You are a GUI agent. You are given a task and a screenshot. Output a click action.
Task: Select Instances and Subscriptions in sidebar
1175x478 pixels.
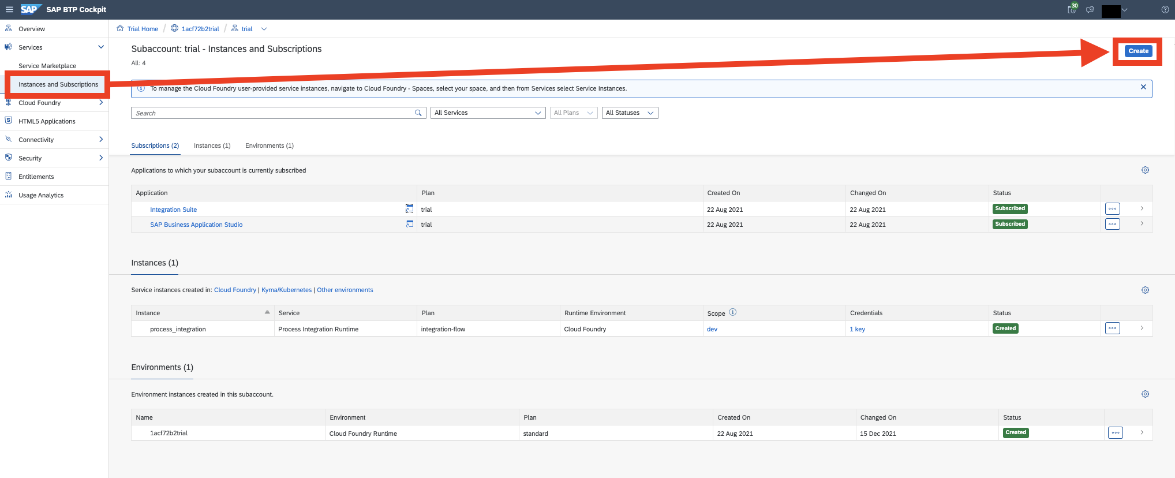coord(58,84)
